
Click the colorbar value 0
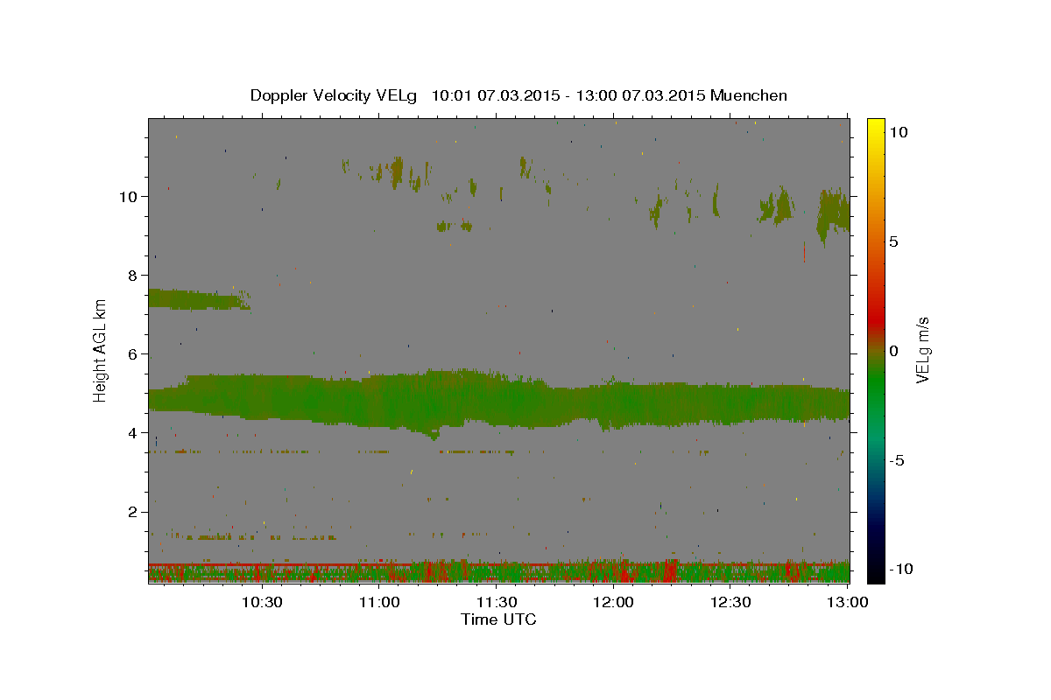tap(893, 351)
